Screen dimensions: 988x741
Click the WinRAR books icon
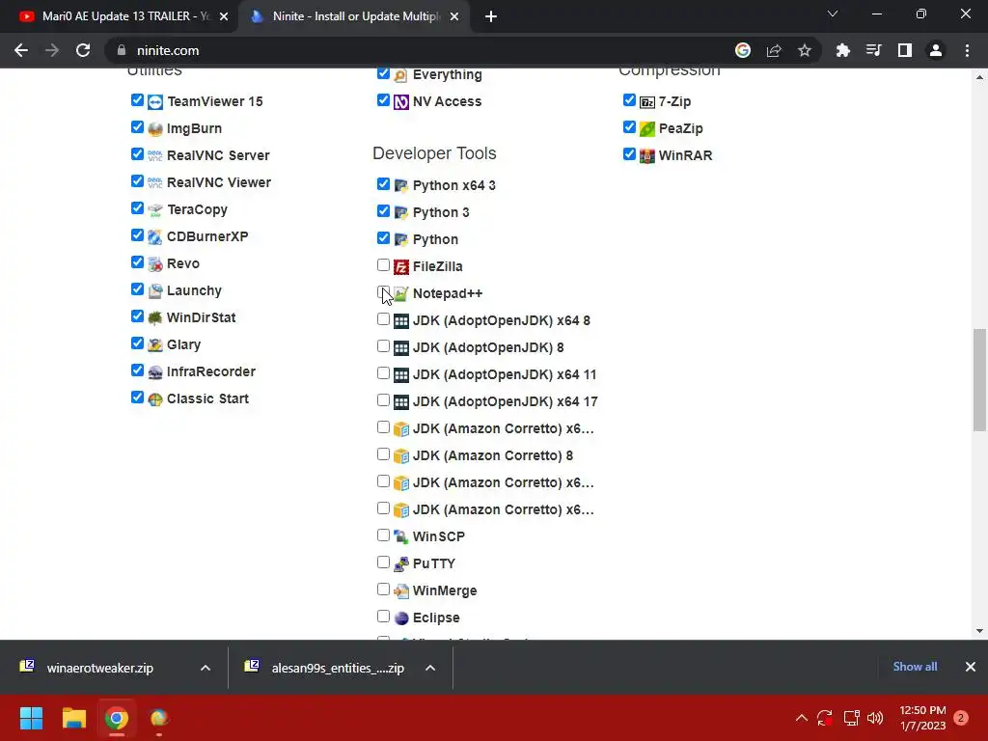point(647,155)
